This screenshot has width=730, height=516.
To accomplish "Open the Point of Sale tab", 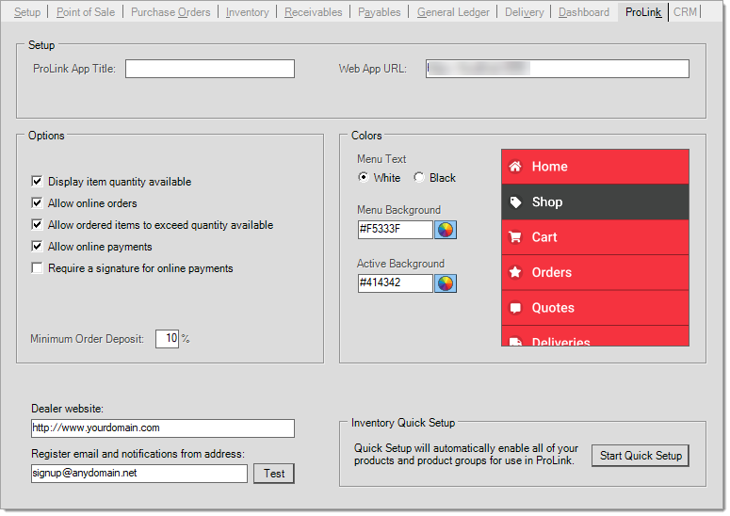I will 86,12.
